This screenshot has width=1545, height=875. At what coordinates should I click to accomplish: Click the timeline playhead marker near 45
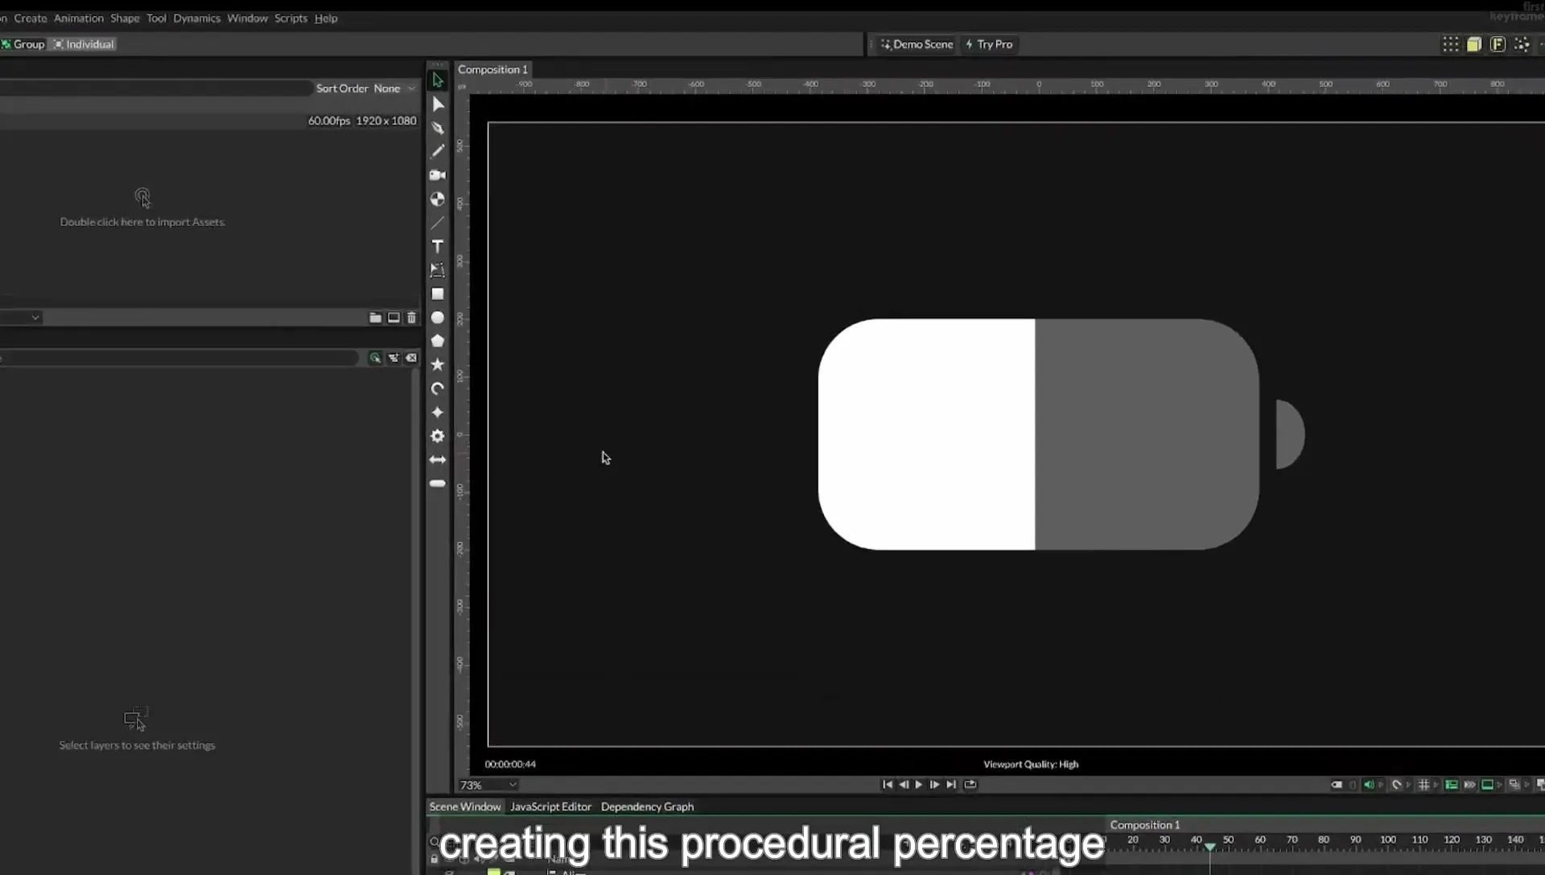(x=1209, y=847)
